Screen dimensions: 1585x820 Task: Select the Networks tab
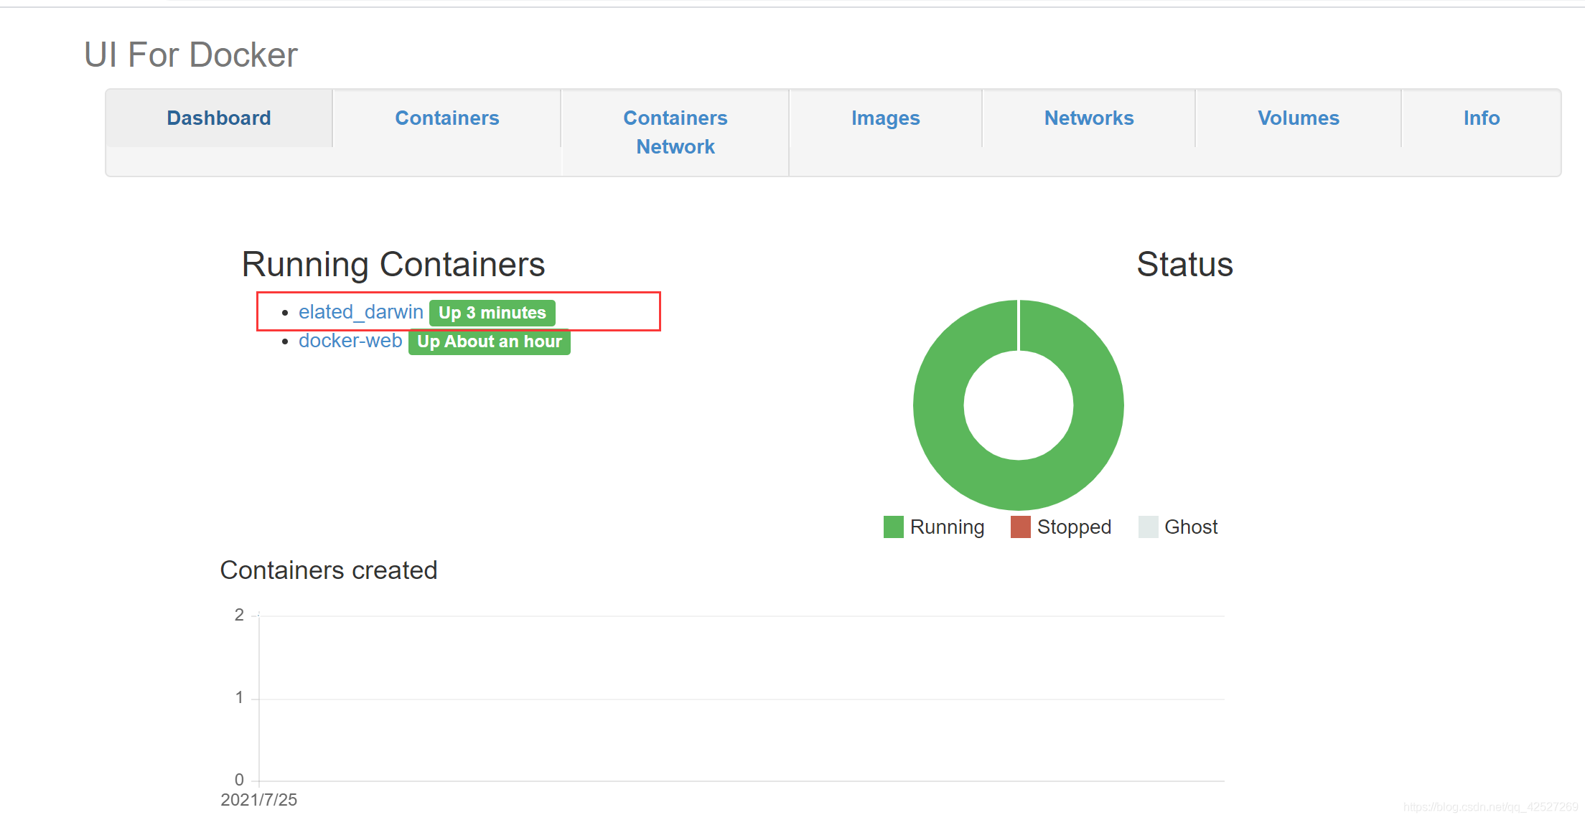pos(1088,118)
